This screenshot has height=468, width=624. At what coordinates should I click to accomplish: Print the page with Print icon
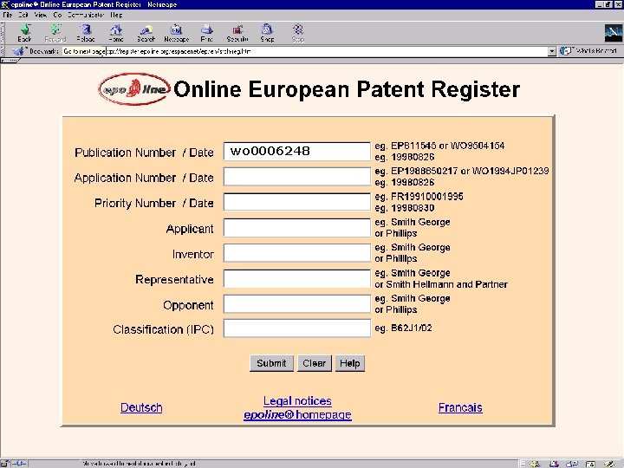click(206, 33)
